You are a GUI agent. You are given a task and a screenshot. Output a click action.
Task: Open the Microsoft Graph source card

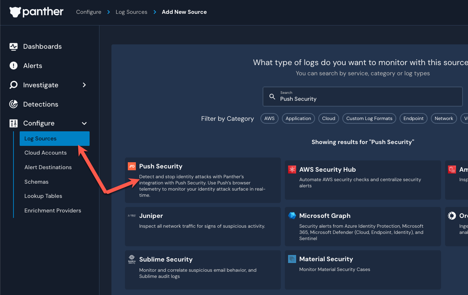pyautogui.click(x=363, y=227)
